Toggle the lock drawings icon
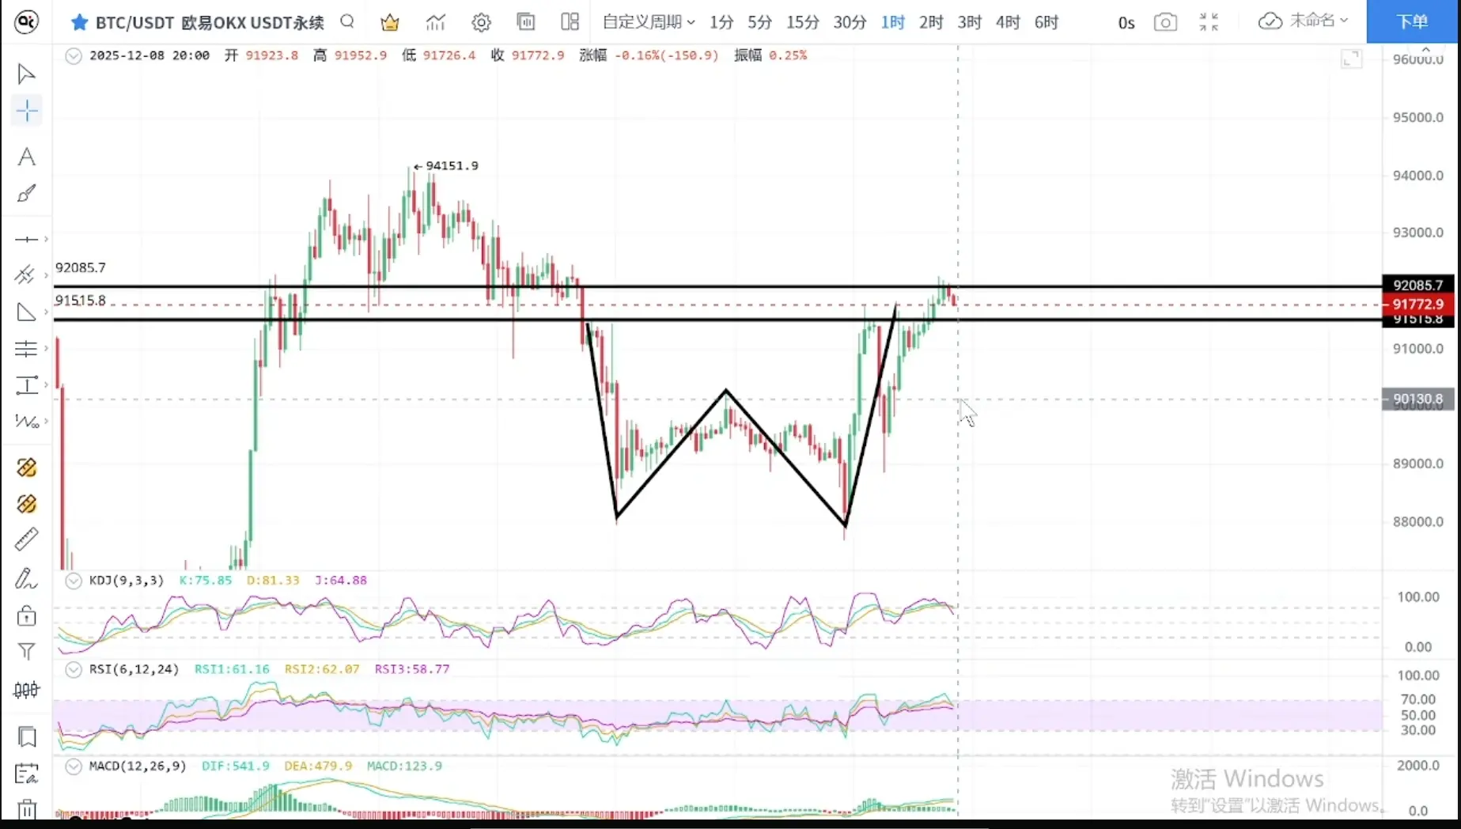Screen dimensions: 1461x829 coord(26,615)
